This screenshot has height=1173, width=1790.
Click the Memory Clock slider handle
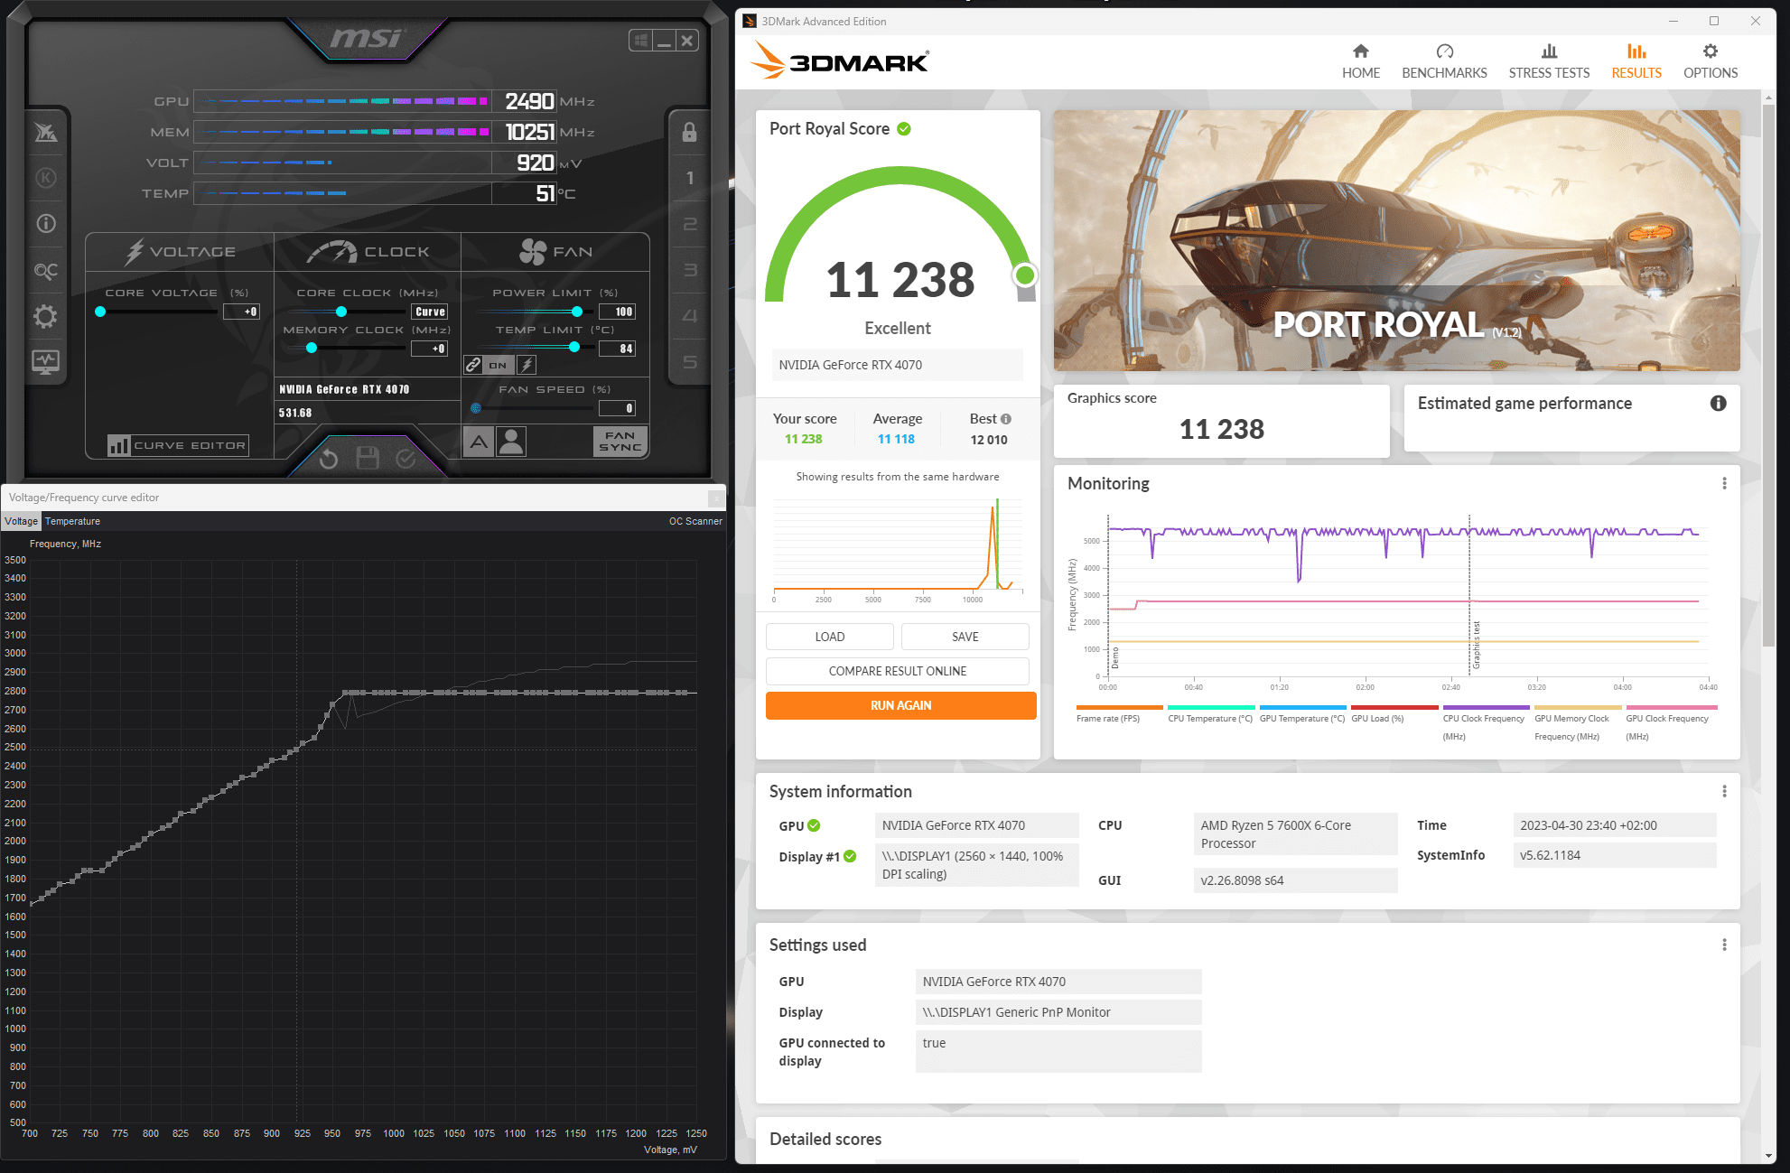pyautogui.click(x=312, y=348)
